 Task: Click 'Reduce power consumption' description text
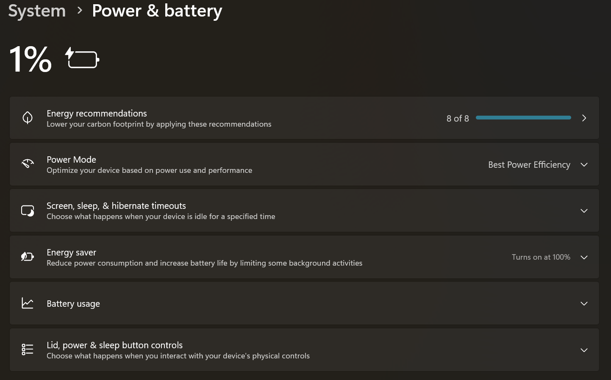coord(204,263)
